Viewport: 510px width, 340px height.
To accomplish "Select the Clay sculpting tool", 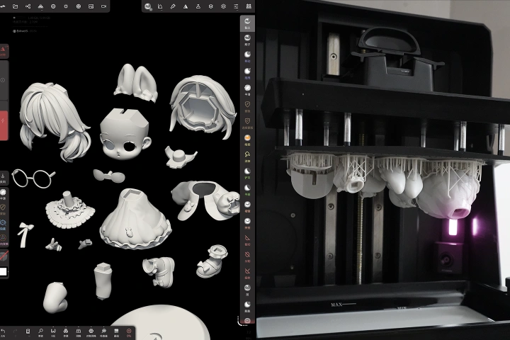I will pyautogui.click(x=247, y=23).
